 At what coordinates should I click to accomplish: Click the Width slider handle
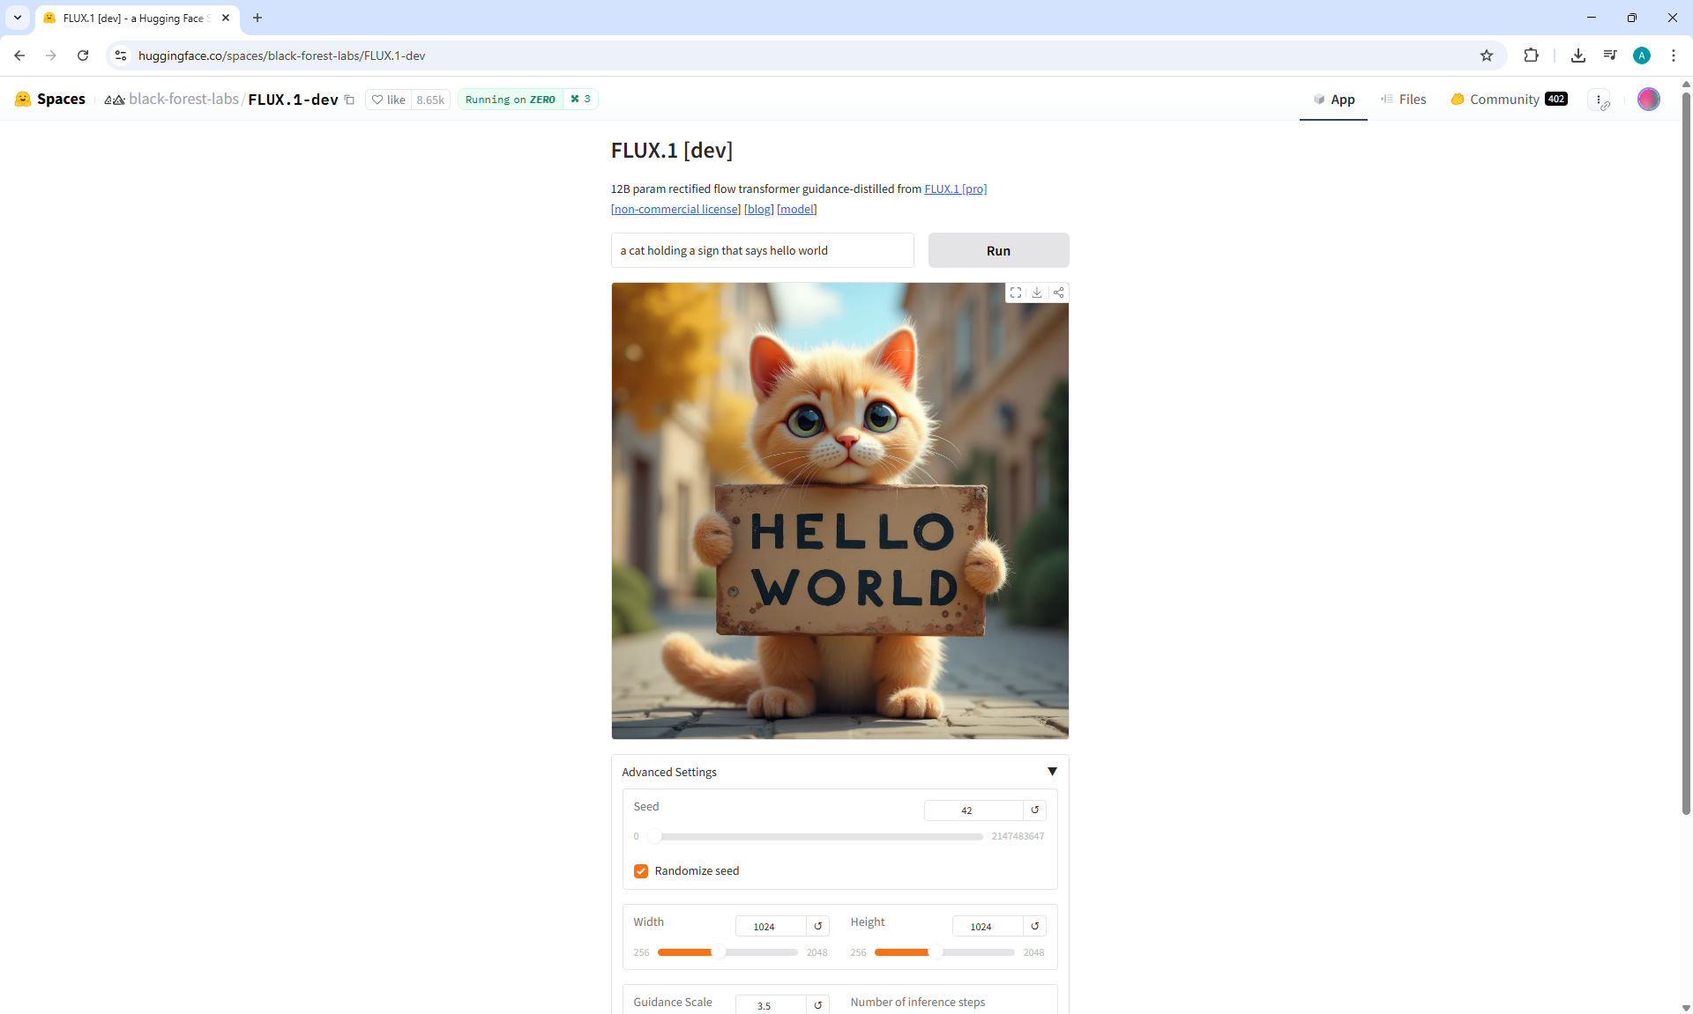(719, 951)
